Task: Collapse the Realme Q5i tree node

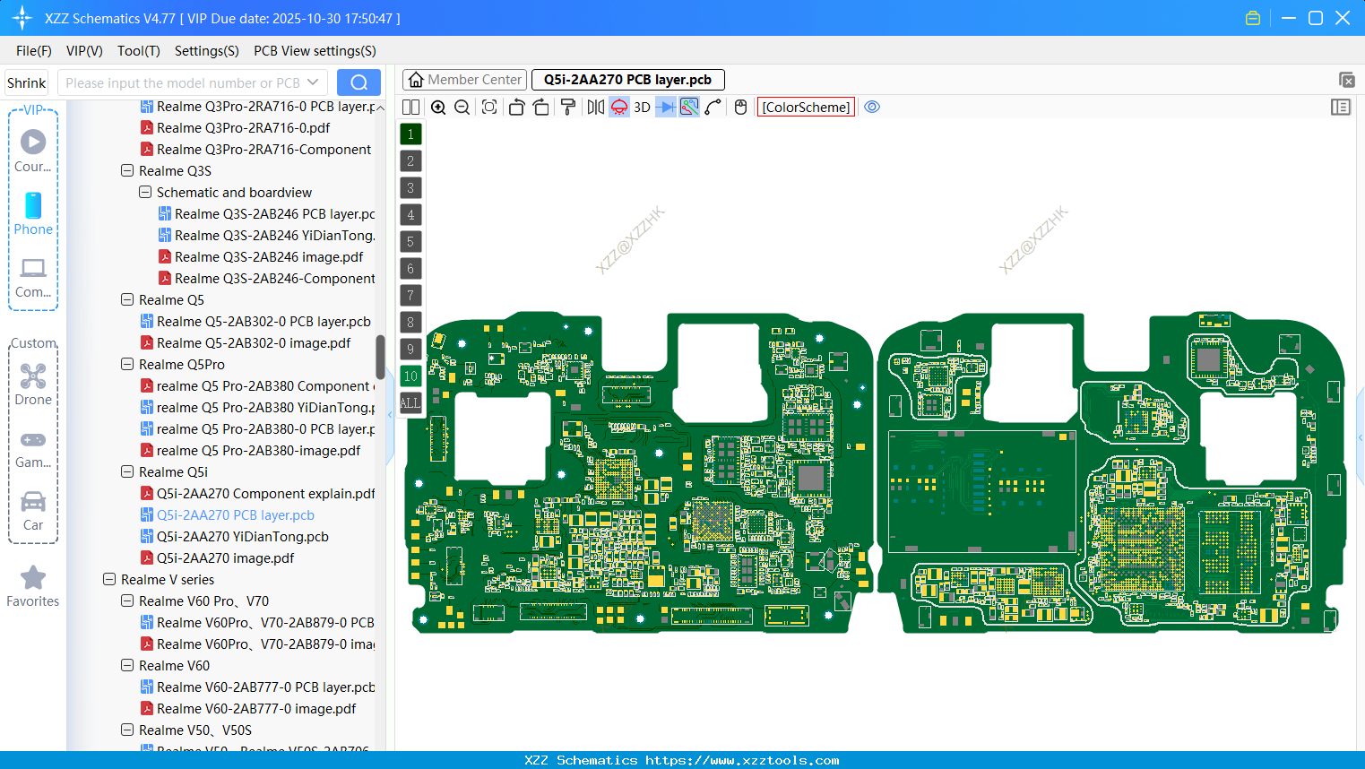Action: click(126, 471)
